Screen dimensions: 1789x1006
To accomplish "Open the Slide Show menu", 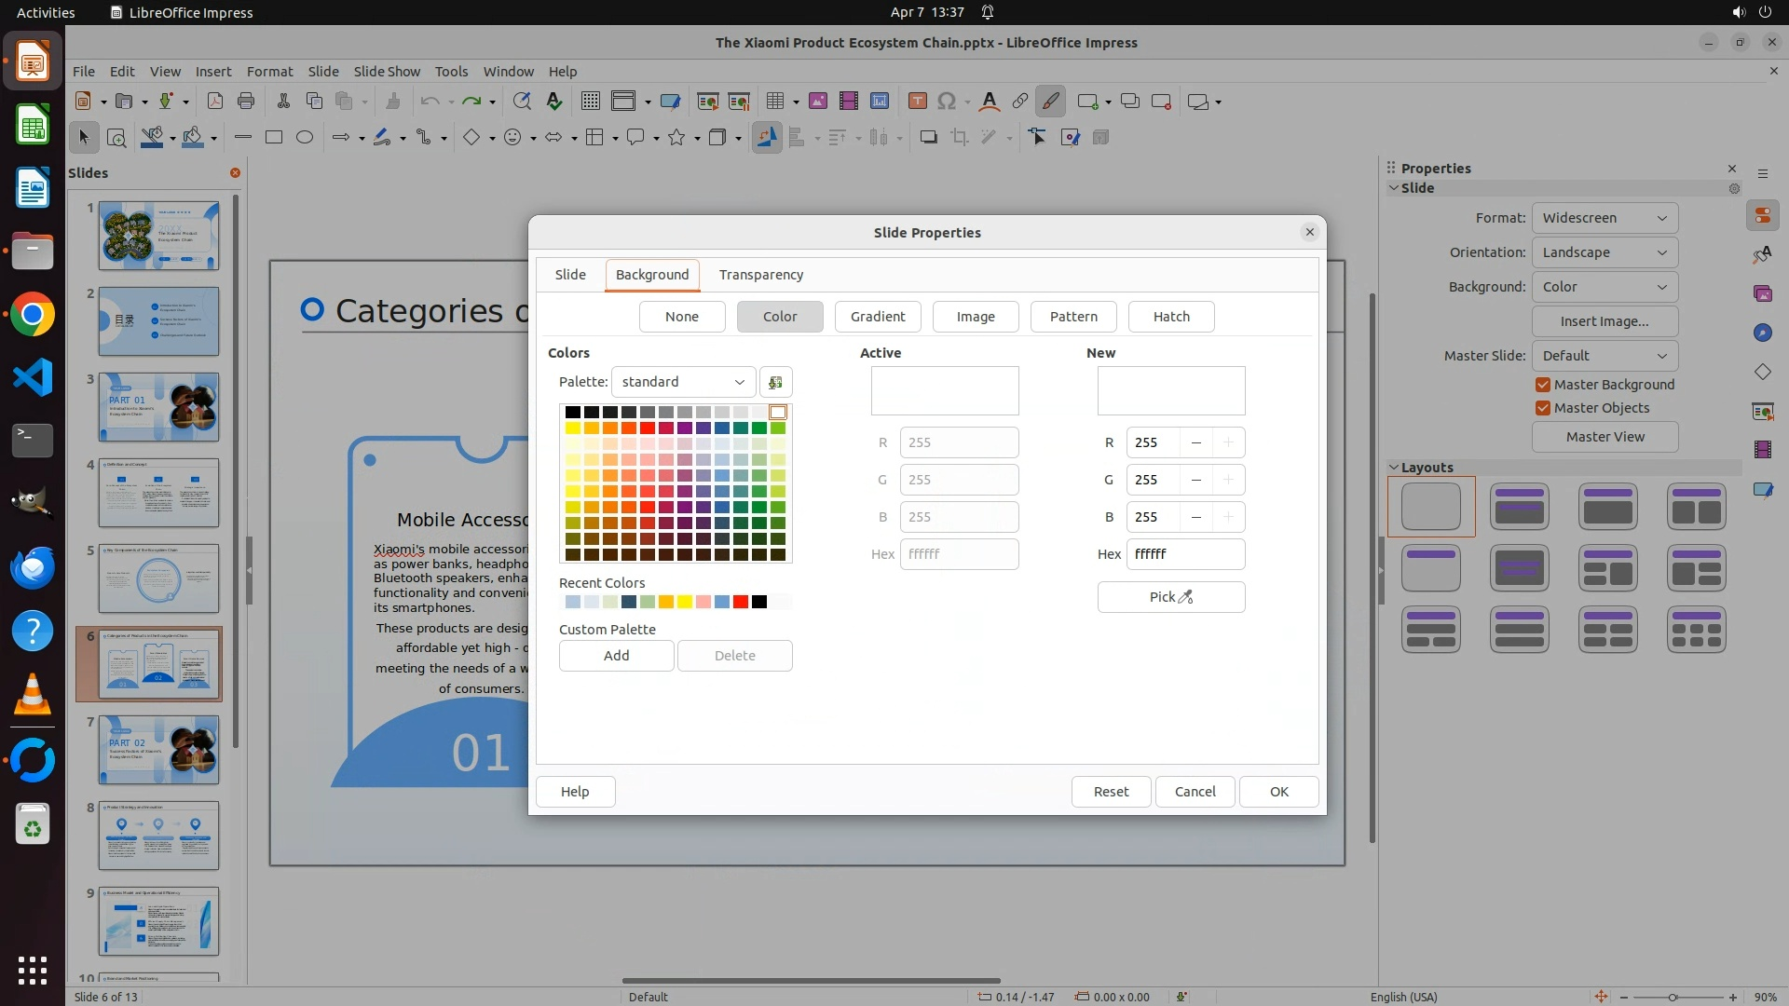I will (386, 72).
